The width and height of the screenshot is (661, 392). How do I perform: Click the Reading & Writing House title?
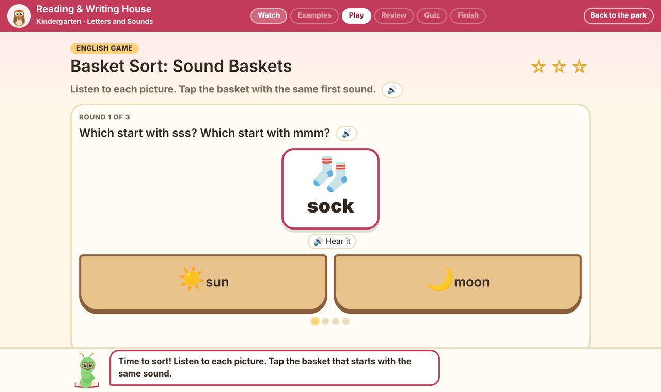coord(94,9)
